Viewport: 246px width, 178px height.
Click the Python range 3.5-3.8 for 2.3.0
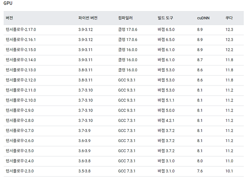(84, 171)
